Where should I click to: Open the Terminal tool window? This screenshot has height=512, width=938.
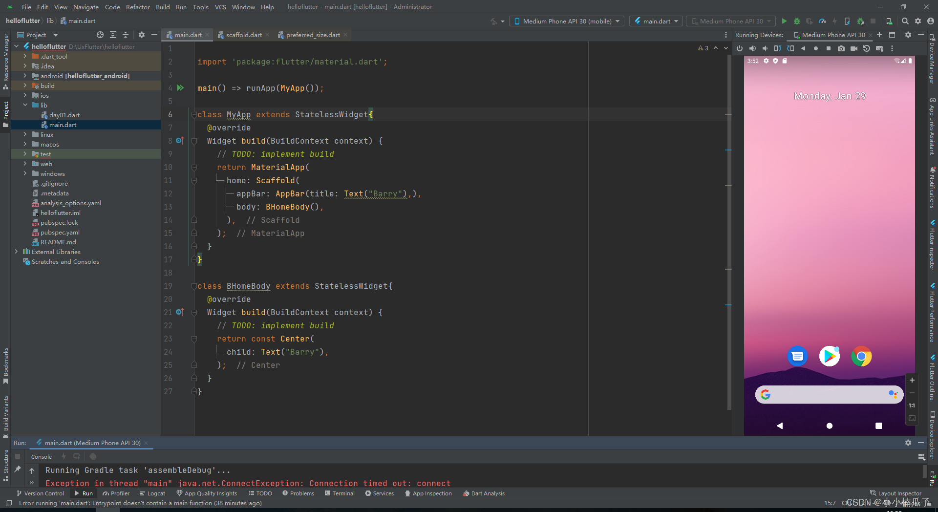click(x=340, y=493)
